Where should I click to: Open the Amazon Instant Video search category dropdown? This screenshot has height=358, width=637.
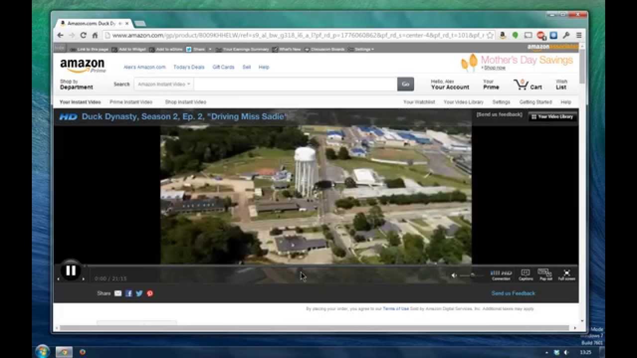164,84
